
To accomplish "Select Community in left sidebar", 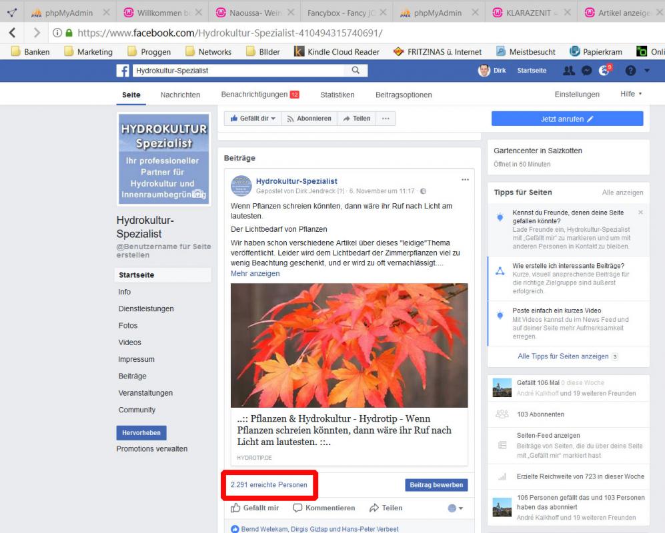I will (x=137, y=410).
